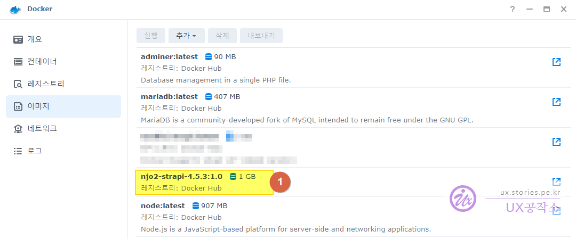The height and width of the screenshot is (239, 576).
Task: Click the 실행 launch button
Action: (151, 36)
